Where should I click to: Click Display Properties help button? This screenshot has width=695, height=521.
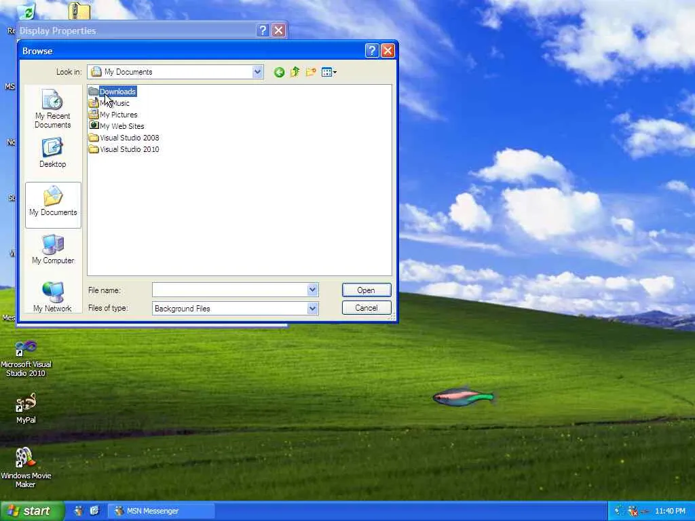click(263, 30)
